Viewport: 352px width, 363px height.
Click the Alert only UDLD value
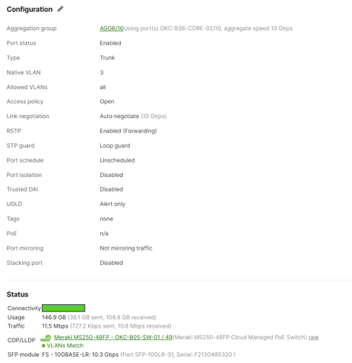(113, 204)
